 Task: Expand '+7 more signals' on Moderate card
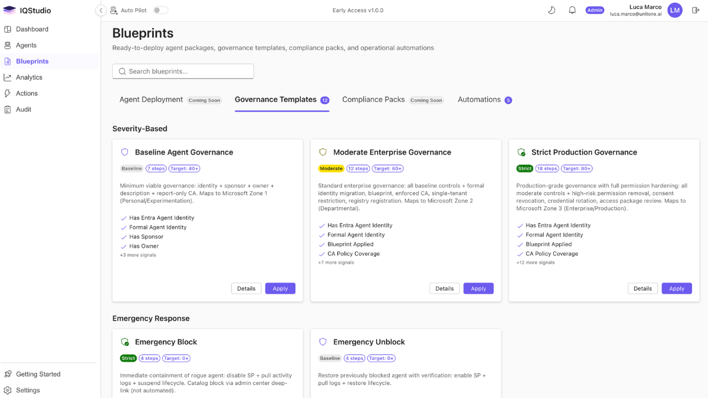(x=336, y=263)
